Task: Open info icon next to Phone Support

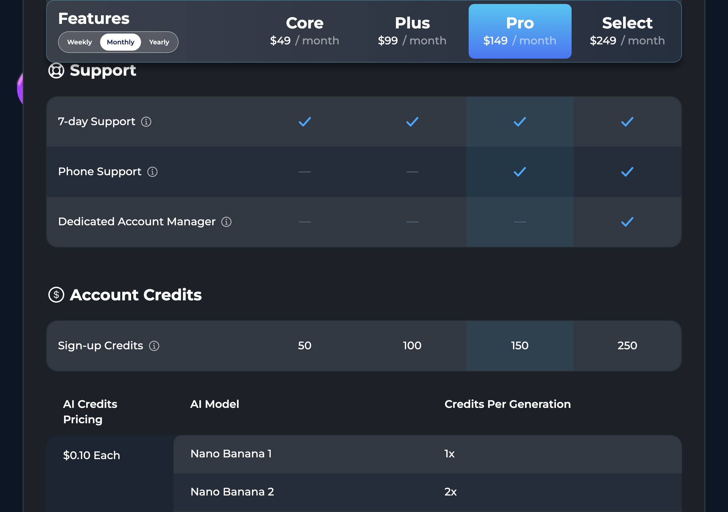Action: coord(152,172)
